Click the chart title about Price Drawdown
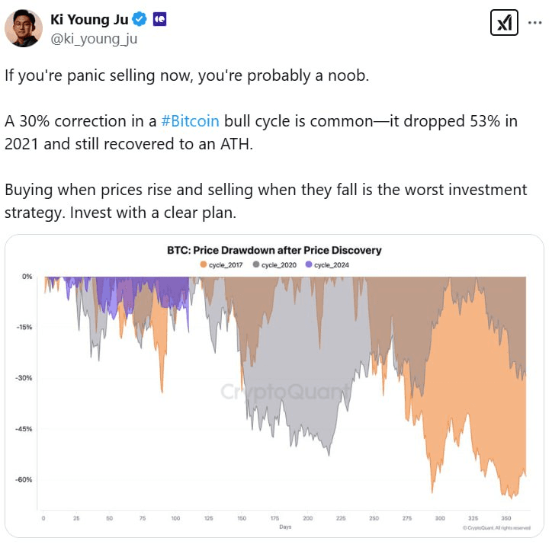The width and height of the screenshot is (552, 551). pos(274,250)
